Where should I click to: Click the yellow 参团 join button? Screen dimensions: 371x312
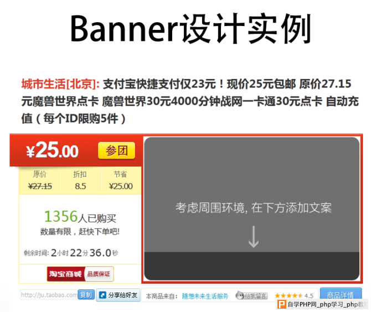pyautogui.click(x=116, y=150)
